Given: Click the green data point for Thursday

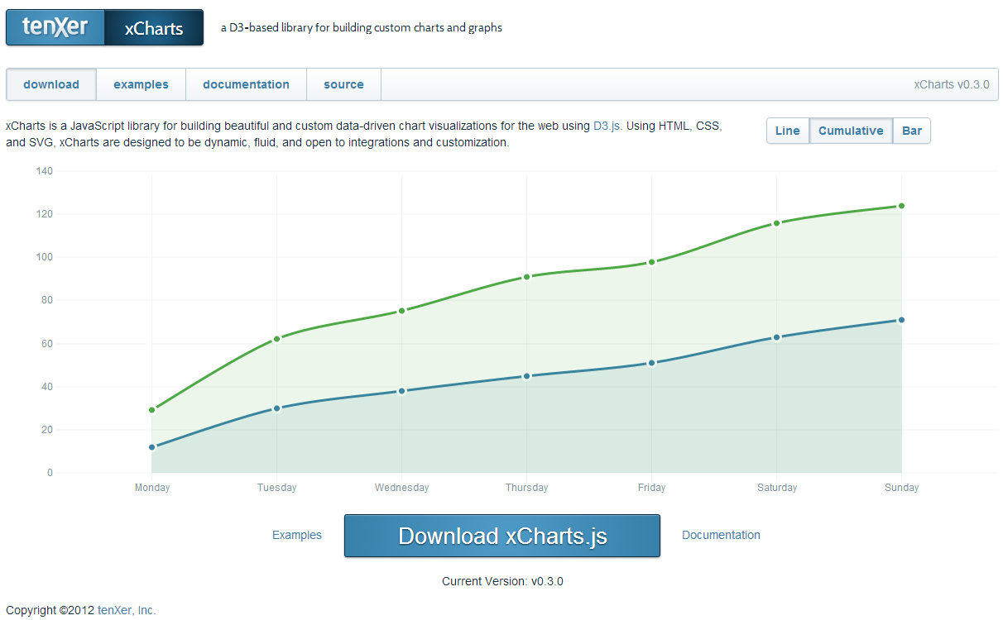Looking at the screenshot, I should (x=527, y=277).
